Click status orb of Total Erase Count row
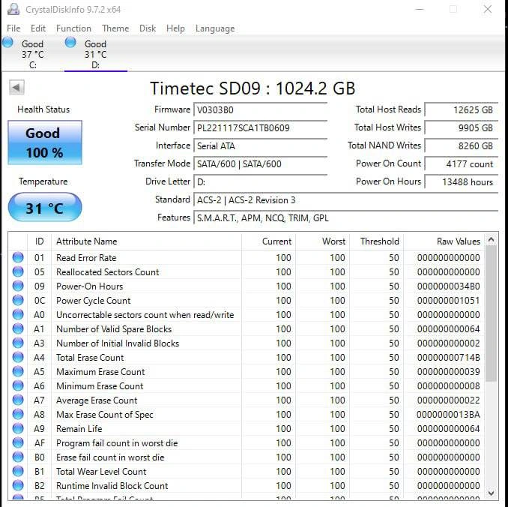 [18, 358]
